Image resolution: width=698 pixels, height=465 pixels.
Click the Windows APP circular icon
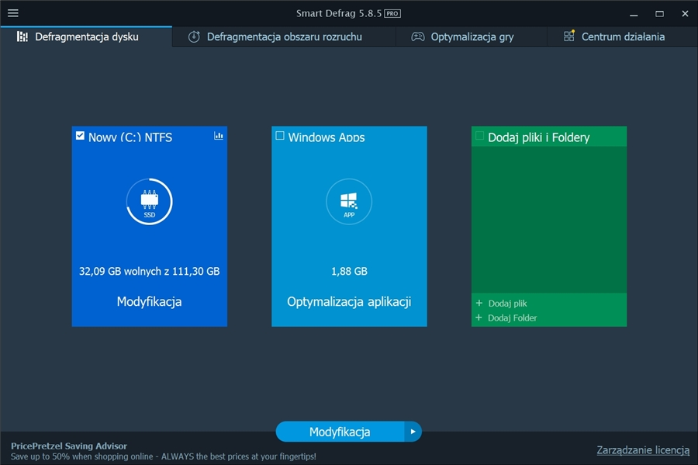[x=349, y=202]
